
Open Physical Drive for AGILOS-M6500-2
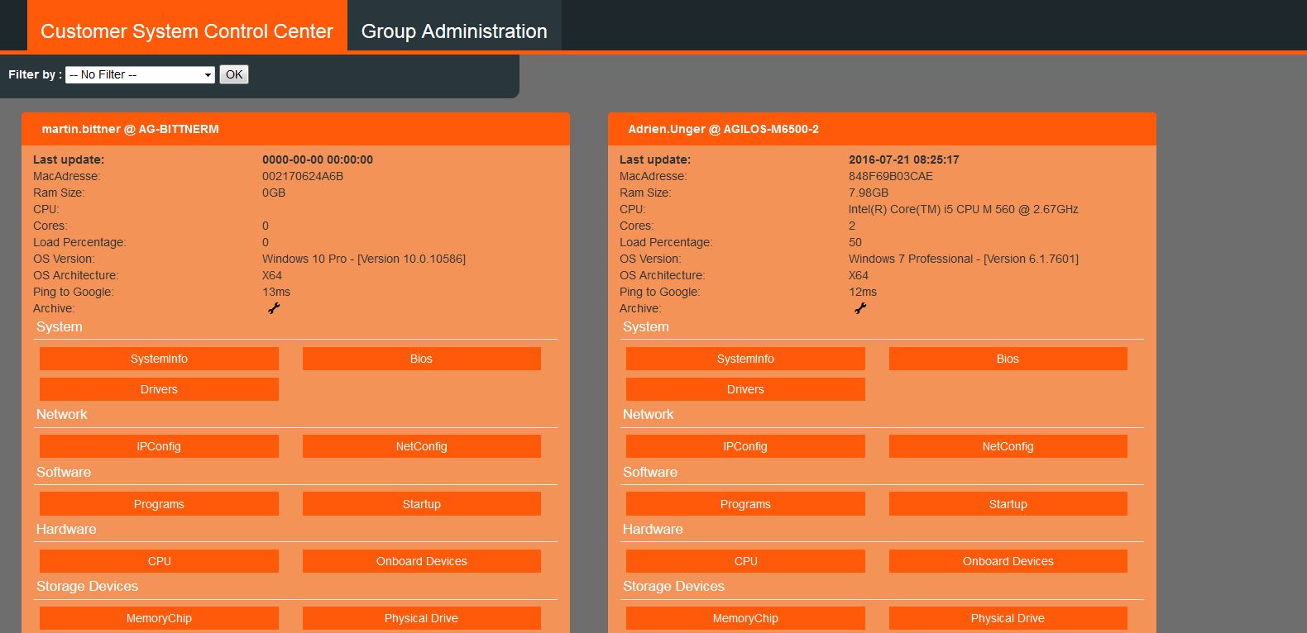coord(1008,618)
